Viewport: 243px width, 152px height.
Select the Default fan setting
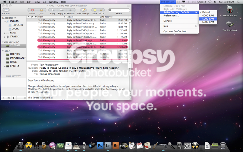coord(208,12)
